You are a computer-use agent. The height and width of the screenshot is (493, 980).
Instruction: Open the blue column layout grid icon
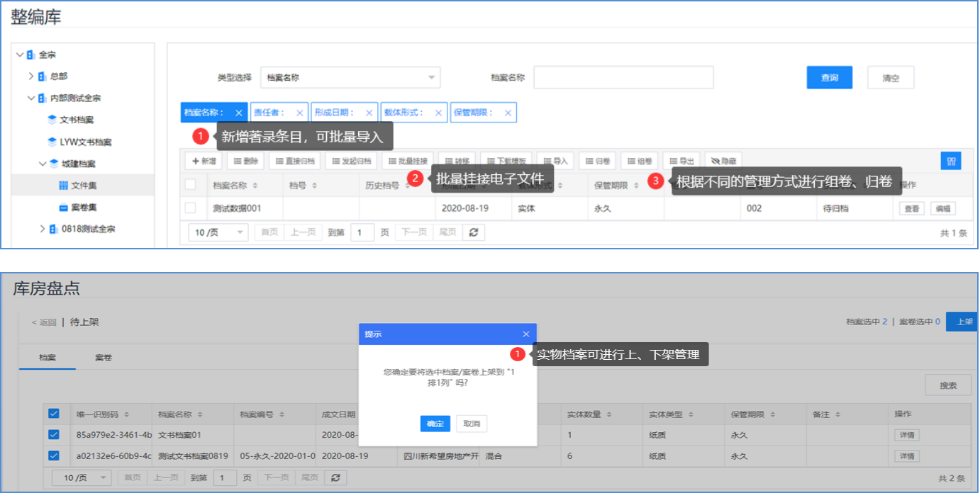[x=950, y=161]
